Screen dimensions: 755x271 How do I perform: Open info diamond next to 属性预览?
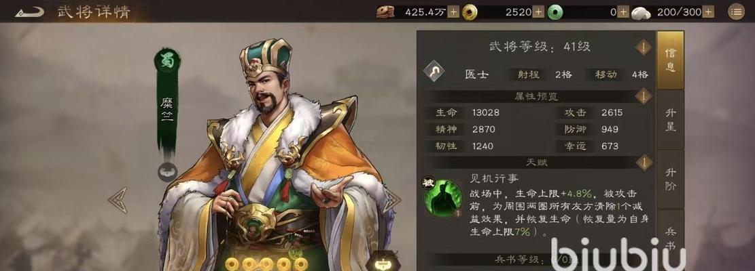click(x=644, y=96)
